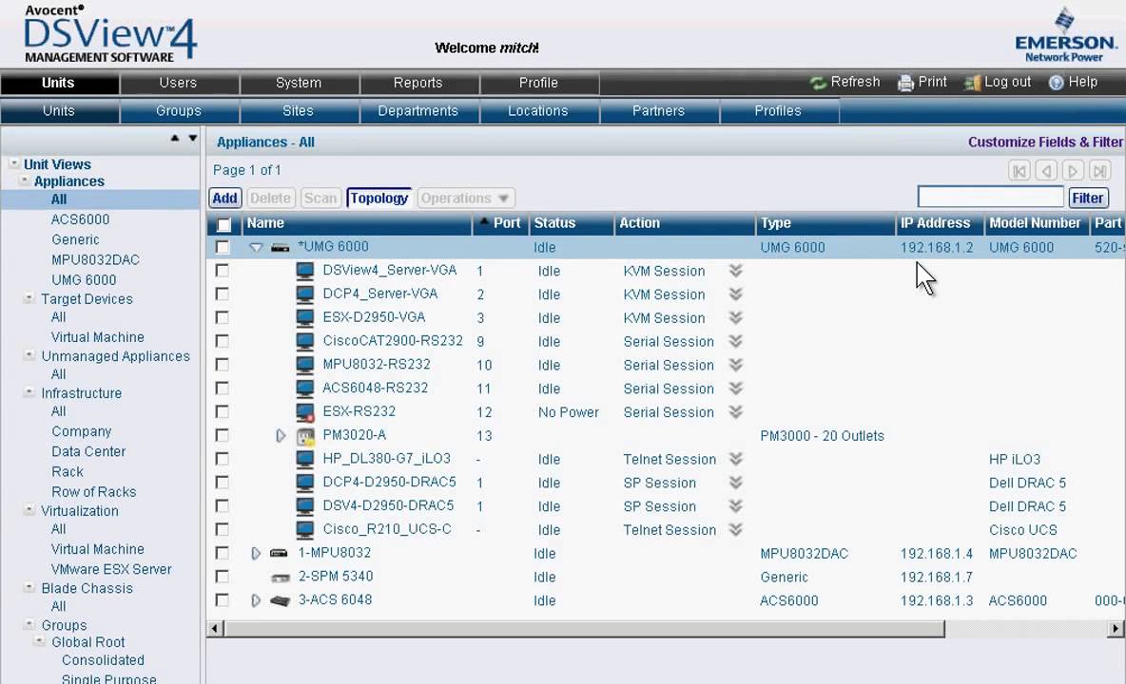Collapse the *UMG 6000 appliance row

tap(256, 247)
